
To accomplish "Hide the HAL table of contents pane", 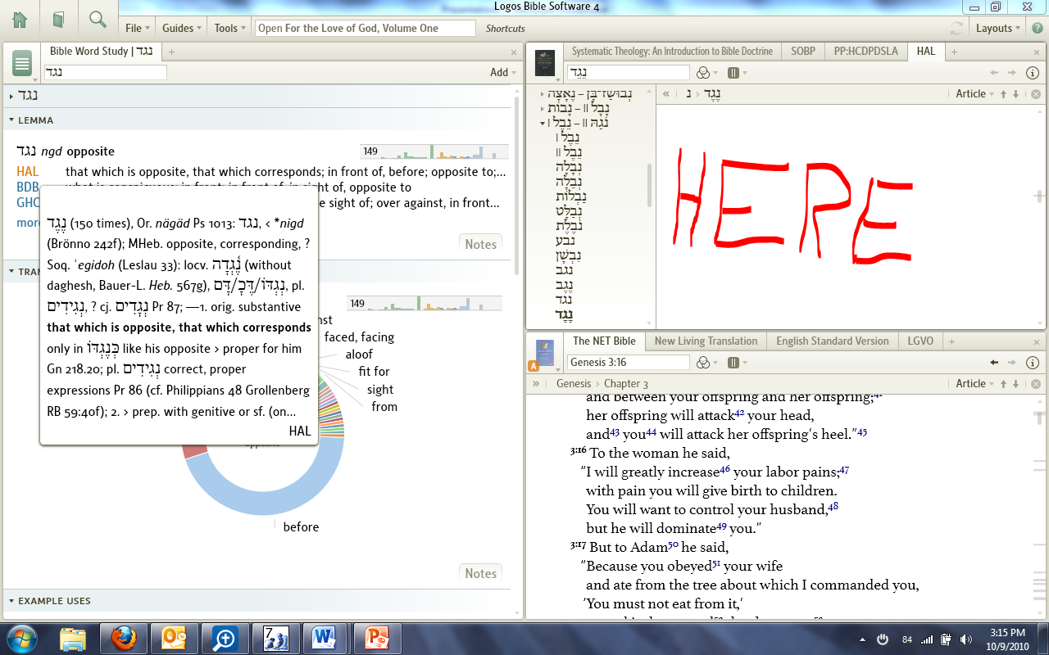I will [x=665, y=94].
